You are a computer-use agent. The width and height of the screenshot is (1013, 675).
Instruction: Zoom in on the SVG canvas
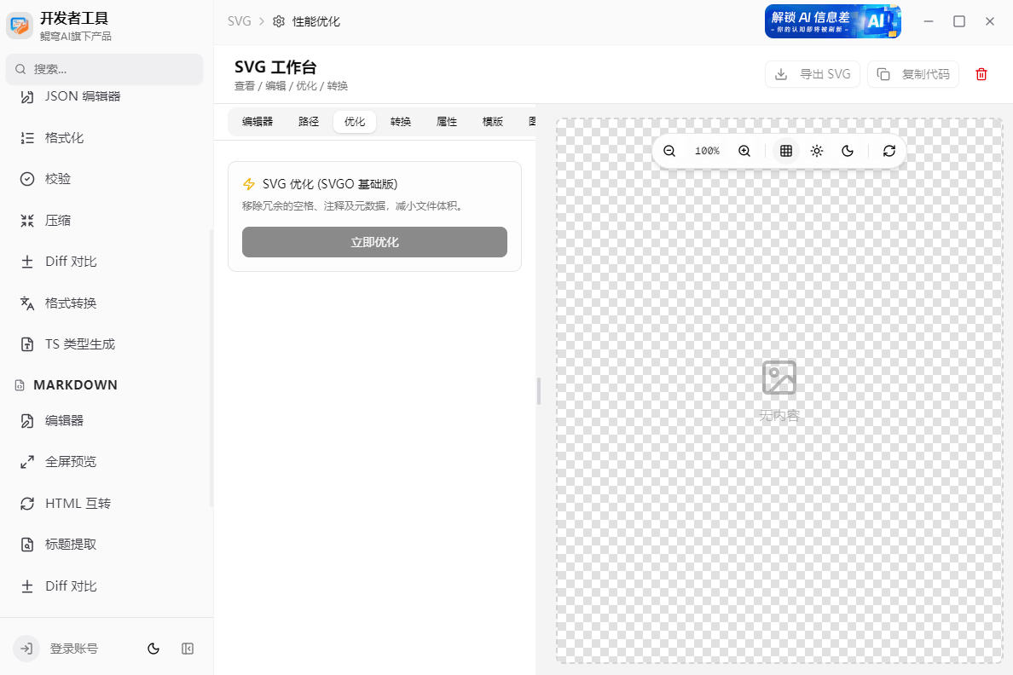744,150
